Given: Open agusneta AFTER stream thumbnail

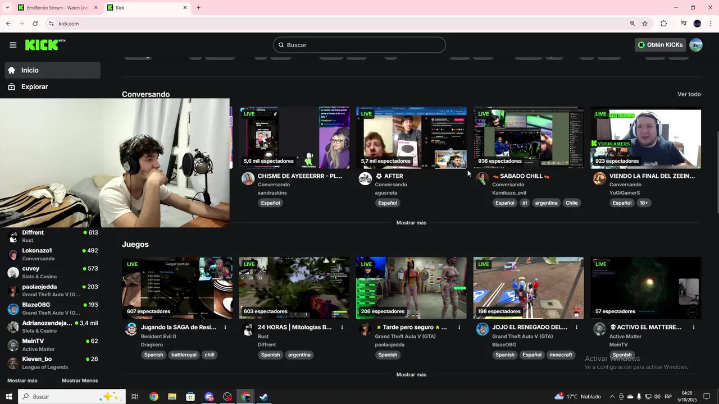Looking at the screenshot, I should [411, 137].
